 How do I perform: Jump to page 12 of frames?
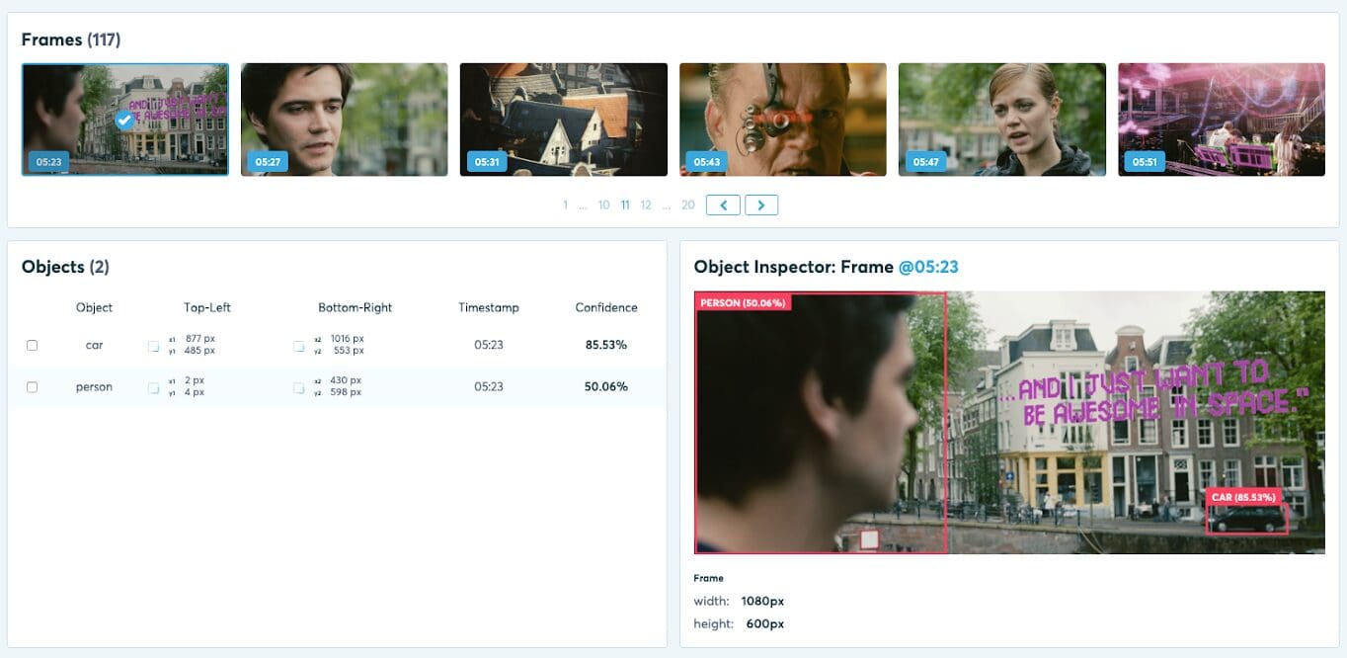(646, 206)
